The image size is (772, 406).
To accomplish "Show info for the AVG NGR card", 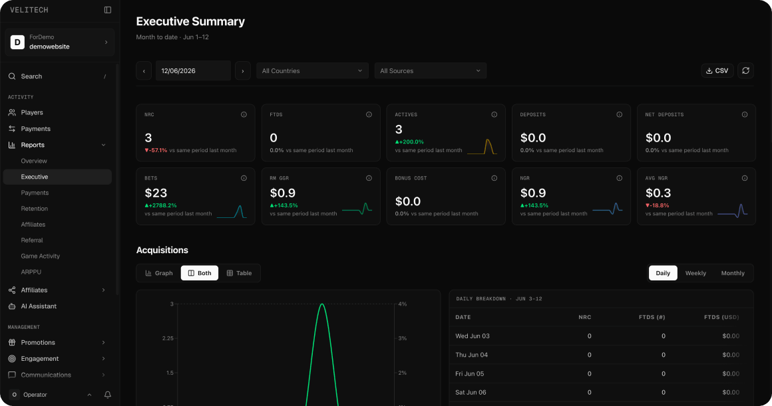I will point(745,178).
